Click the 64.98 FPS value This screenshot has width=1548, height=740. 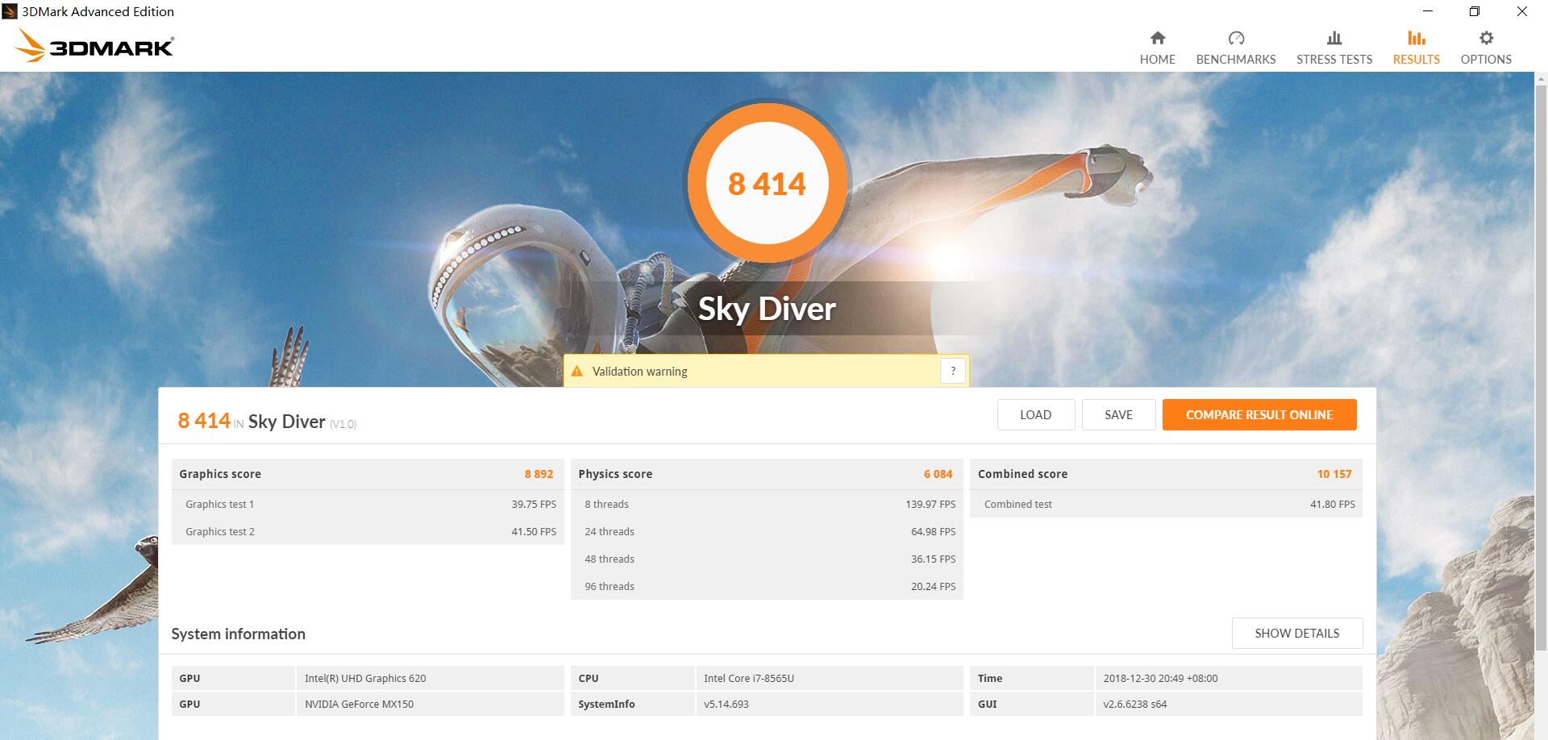click(x=934, y=531)
